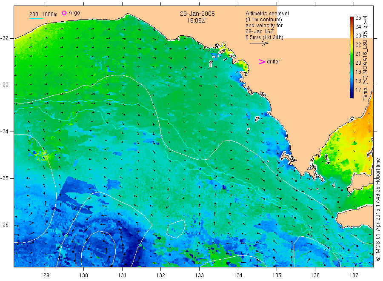
Task: Click the 'Altimetric sealevel' legend text
Action: coord(267,14)
